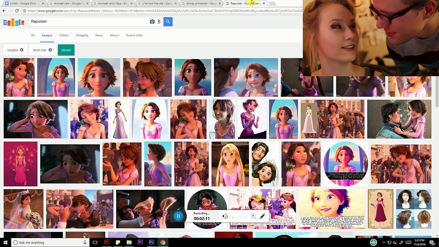Click the green waveform system tray icon

(x=373, y=243)
